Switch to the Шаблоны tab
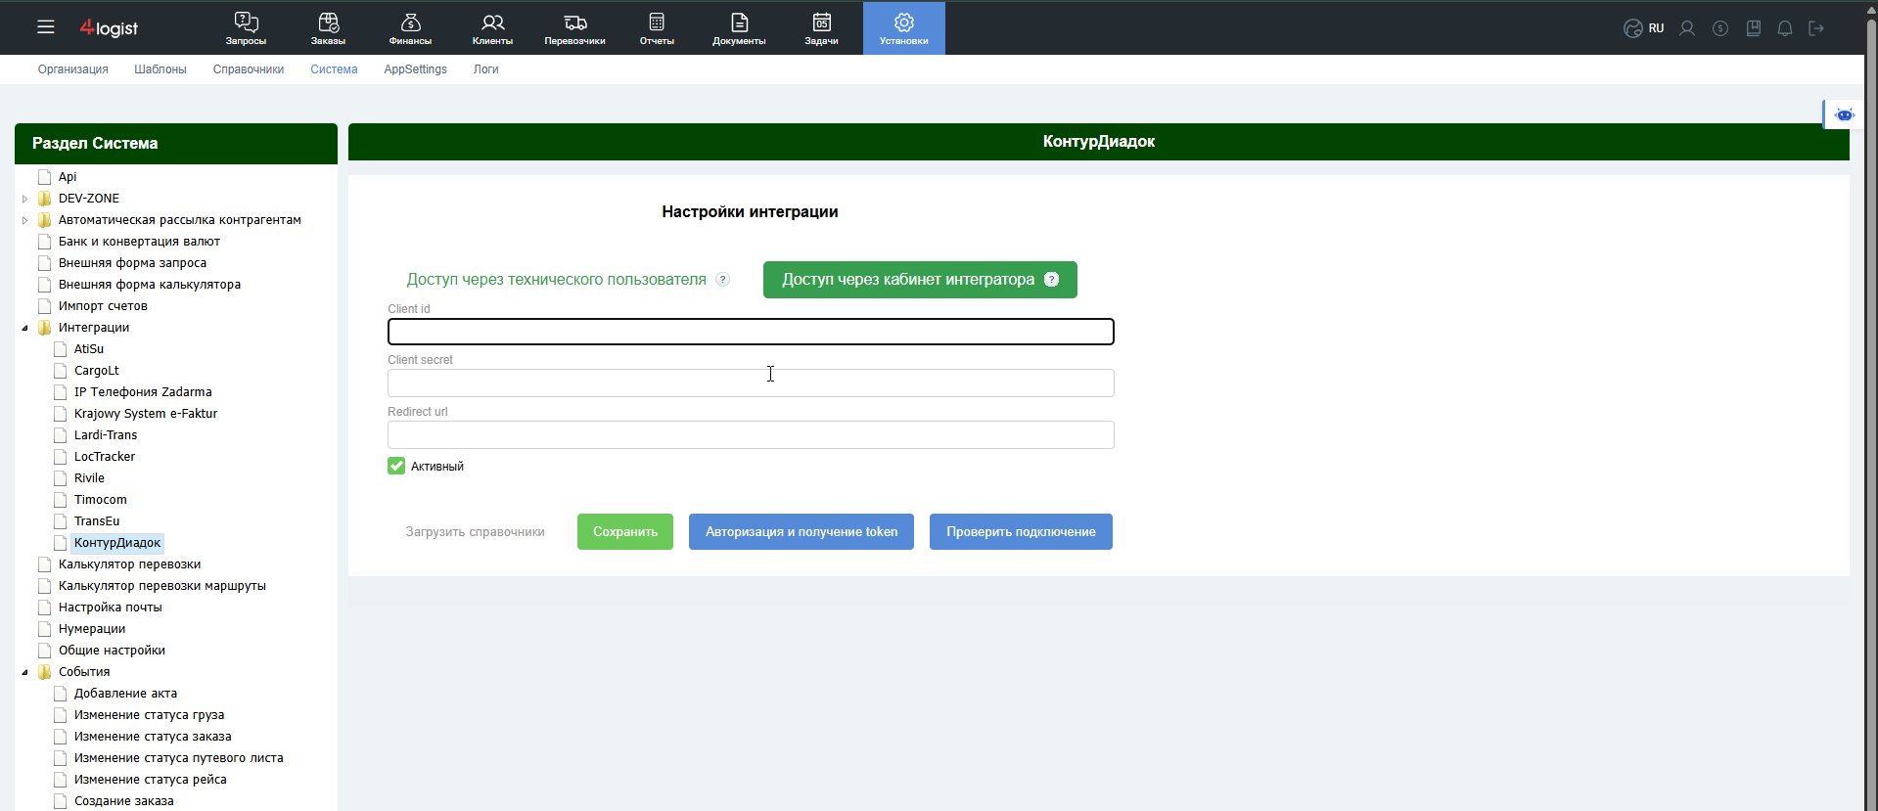1878x811 pixels. [160, 69]
